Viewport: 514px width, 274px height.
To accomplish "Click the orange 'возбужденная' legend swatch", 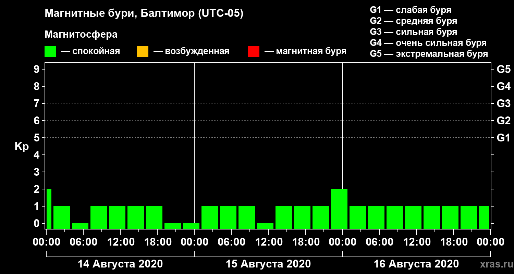I will [143, 52].
